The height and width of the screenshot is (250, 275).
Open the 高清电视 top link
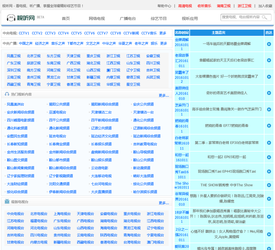coord(185,6)
